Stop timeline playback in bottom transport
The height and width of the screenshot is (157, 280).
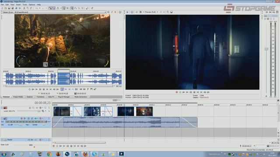(x=71, y=146)
